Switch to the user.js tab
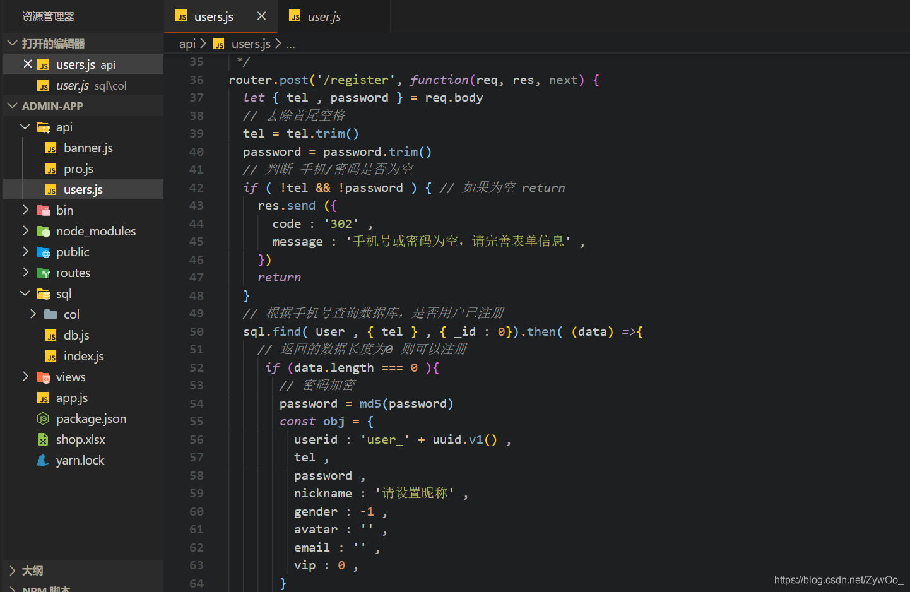This screenshot has width=910, height=592. [x=334, y=16]
